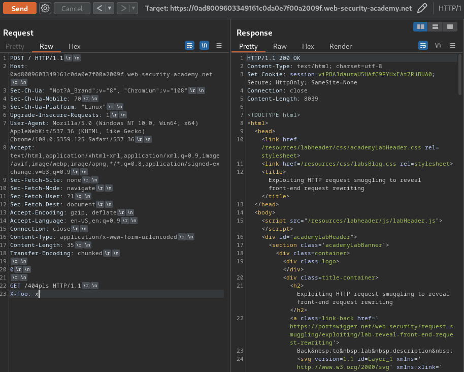Click the '<!DOCTYPE html>' response line

274,115
